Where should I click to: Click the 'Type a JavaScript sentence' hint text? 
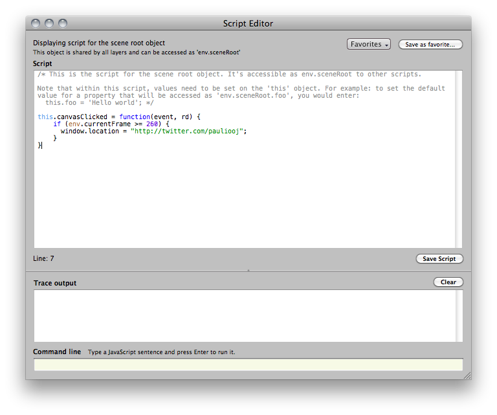click(x=162, y=352)
